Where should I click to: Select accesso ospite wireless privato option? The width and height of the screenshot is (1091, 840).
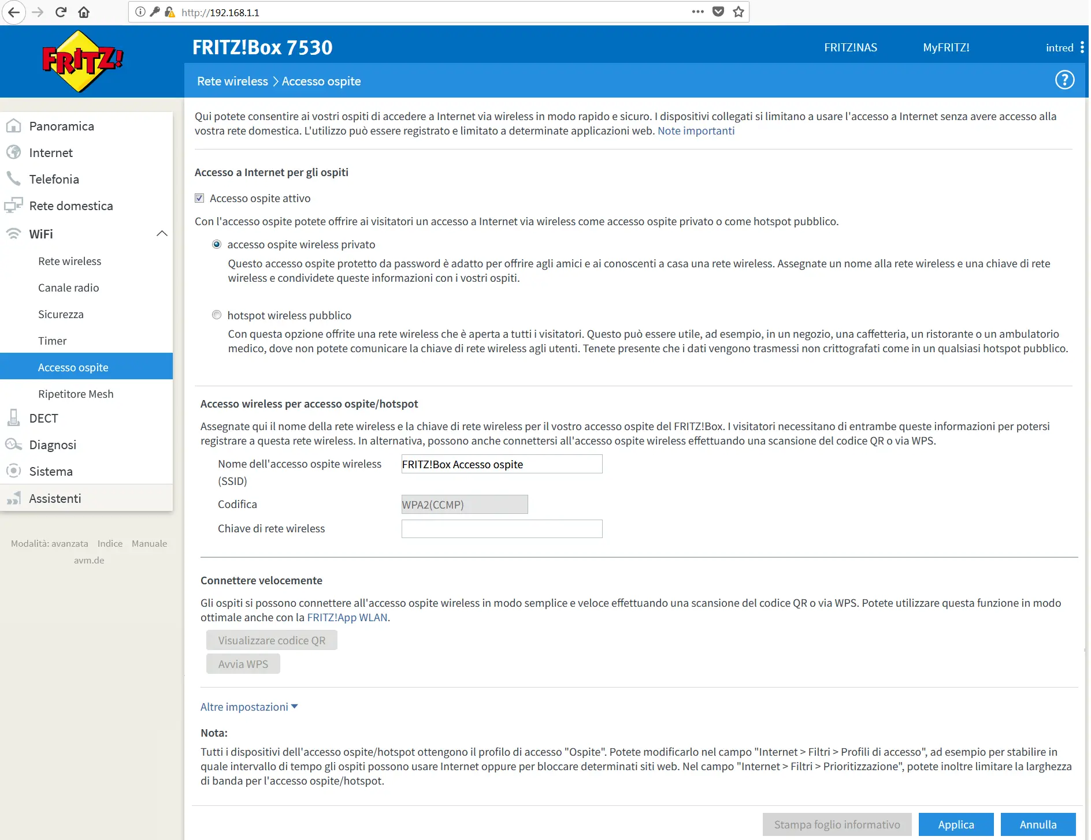coord(217,244)
